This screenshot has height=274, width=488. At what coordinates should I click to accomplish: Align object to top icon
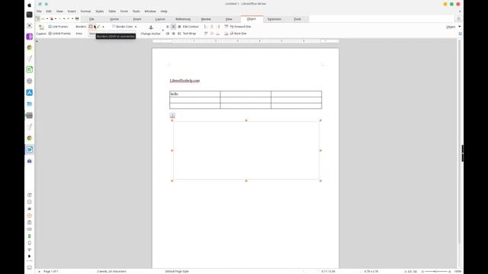(x=205, y=33)
